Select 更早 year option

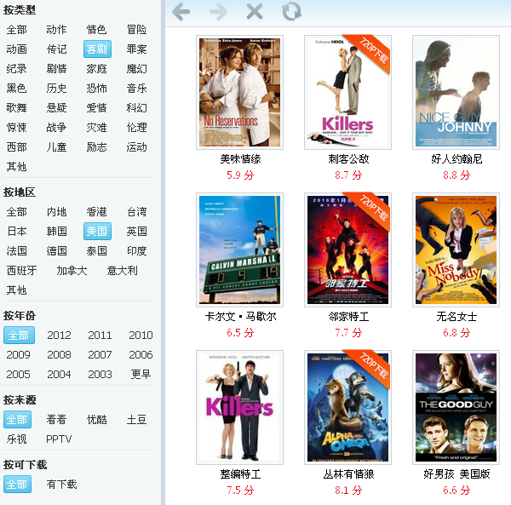click(141, 375)
